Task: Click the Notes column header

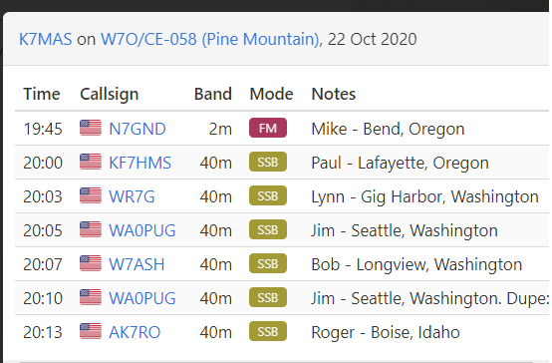Action: click(334, 94)
